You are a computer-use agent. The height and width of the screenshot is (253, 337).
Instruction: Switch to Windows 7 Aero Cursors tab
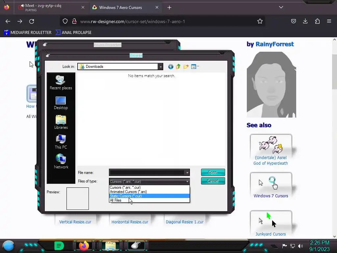point(120,7)
